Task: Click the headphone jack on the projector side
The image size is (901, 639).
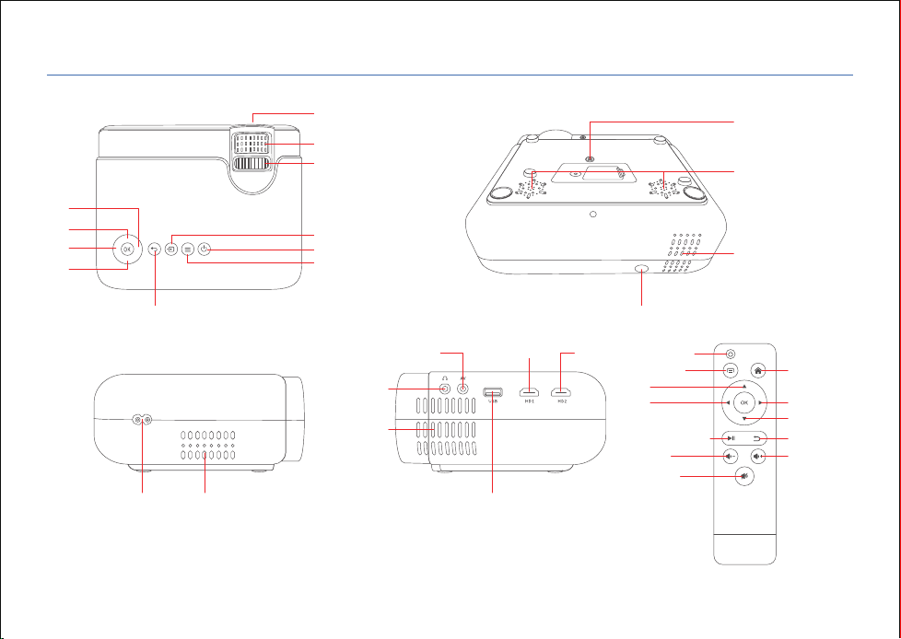Action: pyautogui.click(x=445, y=389)
